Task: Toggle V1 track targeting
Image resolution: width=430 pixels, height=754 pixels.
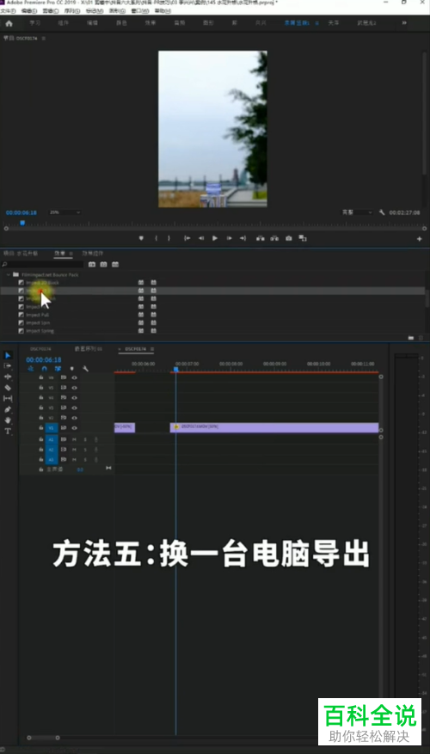Action: pos(52,427)
